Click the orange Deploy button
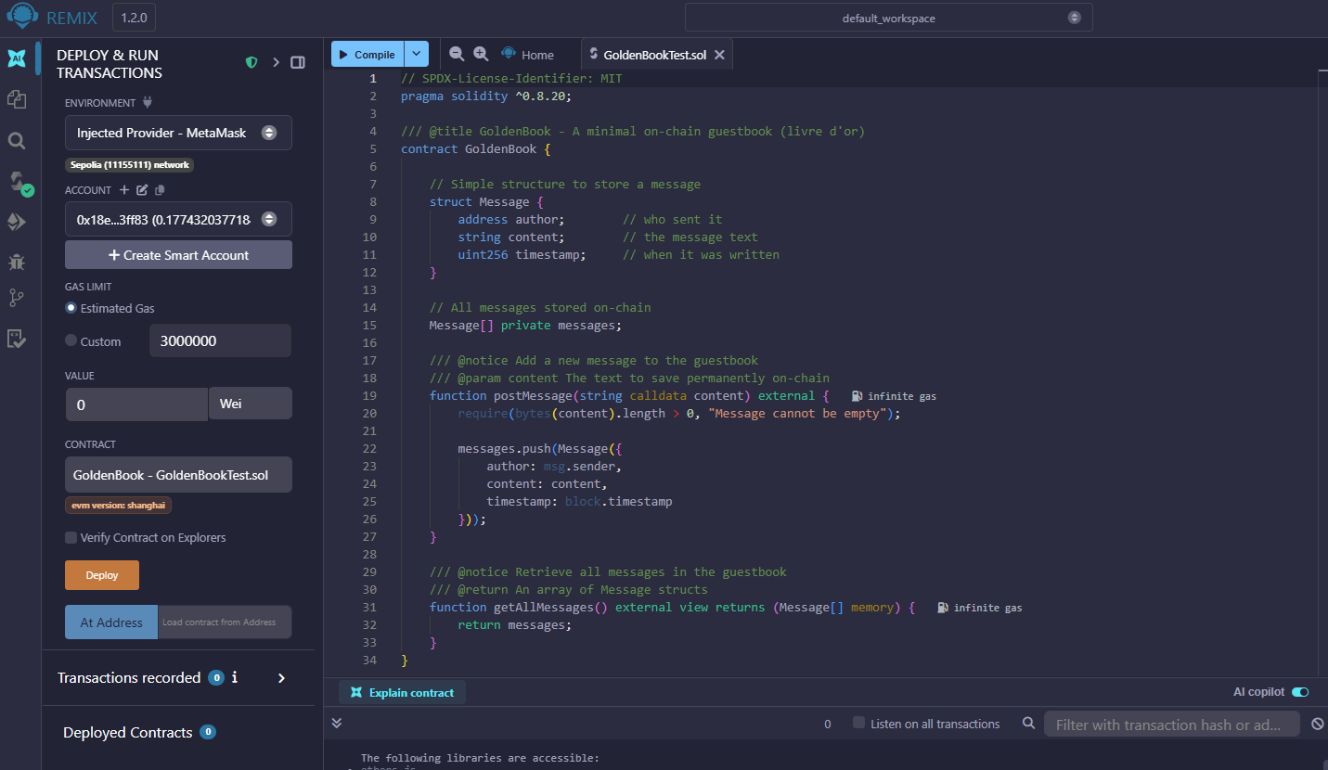Viewport: 1328px width, 770px height. click(x=102, y=575)
